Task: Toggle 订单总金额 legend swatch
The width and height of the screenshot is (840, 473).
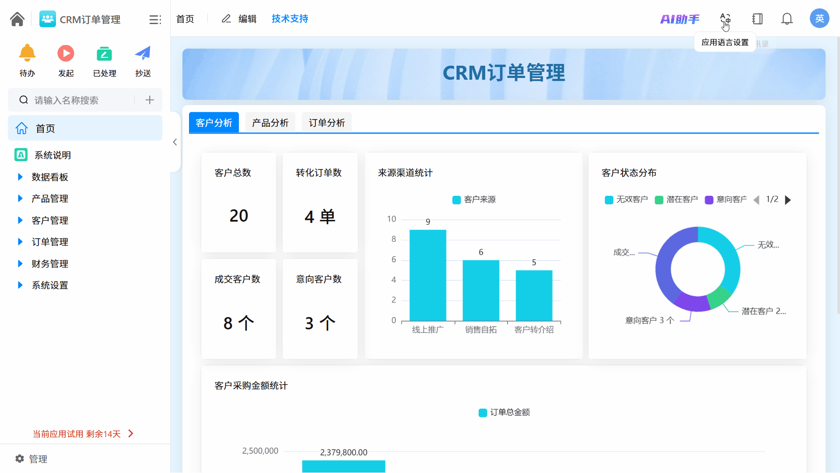Action: (483, 413)
